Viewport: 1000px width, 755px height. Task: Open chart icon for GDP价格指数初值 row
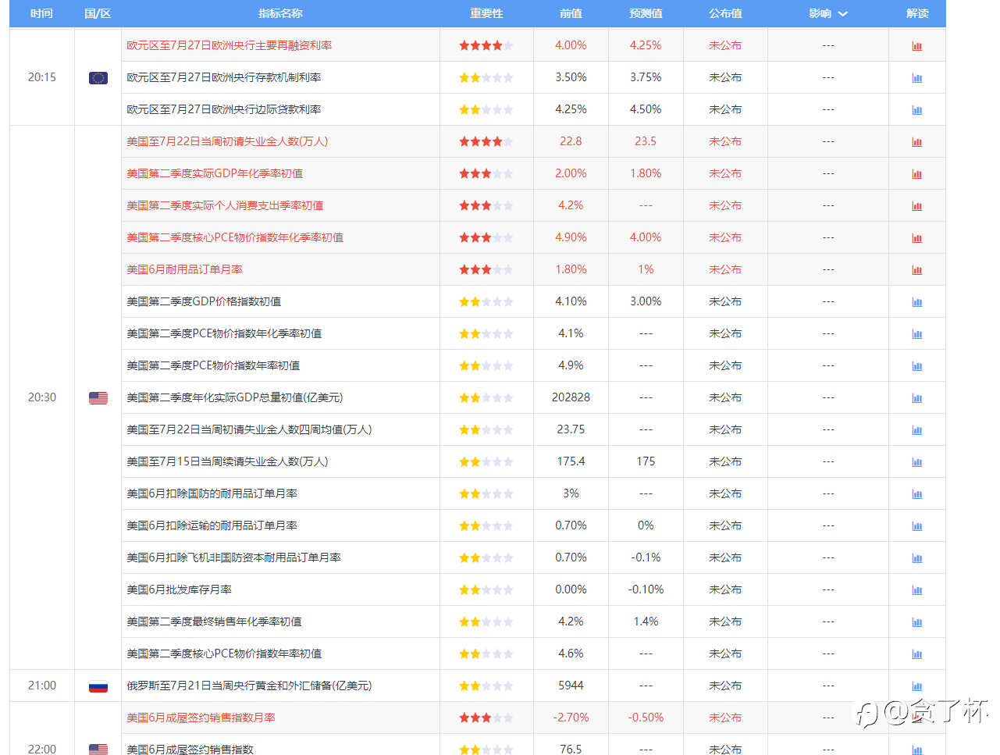click(917, 302)
